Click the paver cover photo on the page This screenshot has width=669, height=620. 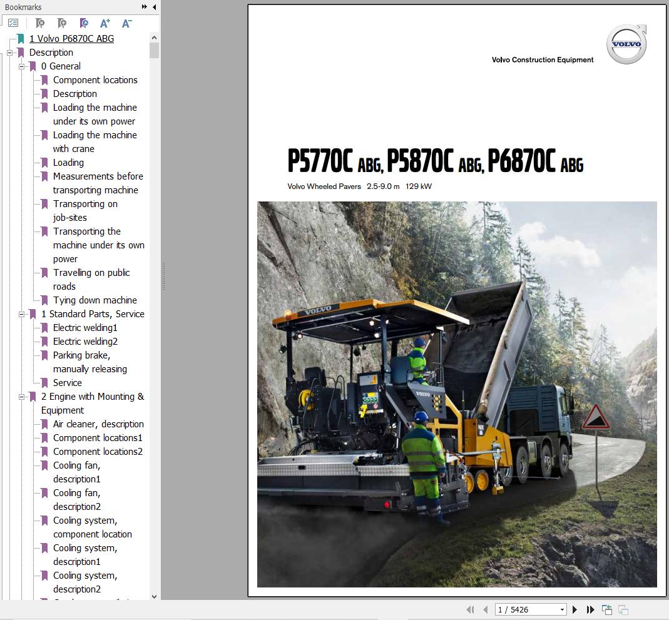[457, 394]
